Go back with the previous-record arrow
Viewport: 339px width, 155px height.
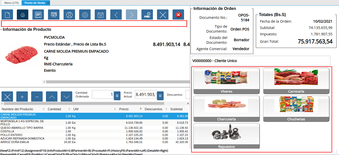(116, 15)
